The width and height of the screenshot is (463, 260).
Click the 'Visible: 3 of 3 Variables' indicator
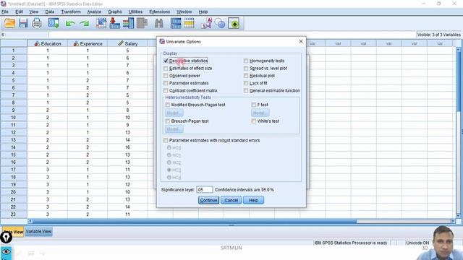pos(438,35)
